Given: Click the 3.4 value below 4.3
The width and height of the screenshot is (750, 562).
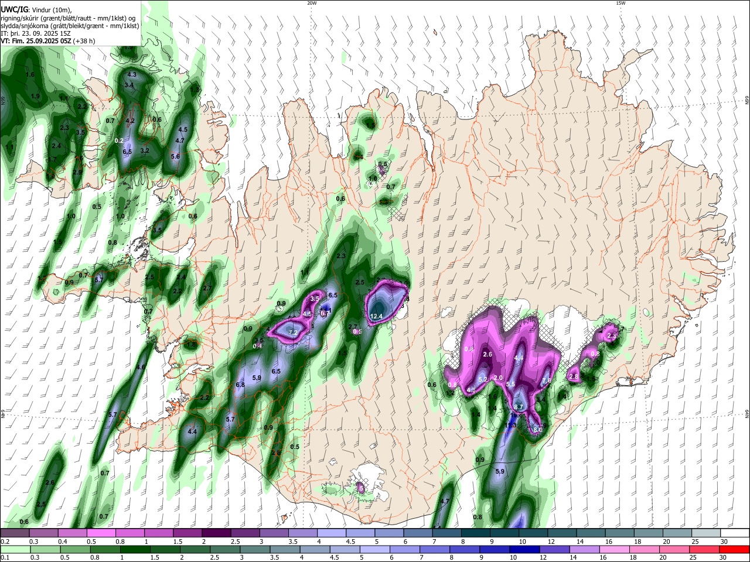Looking at the screenshot, I should click(129, 85).
